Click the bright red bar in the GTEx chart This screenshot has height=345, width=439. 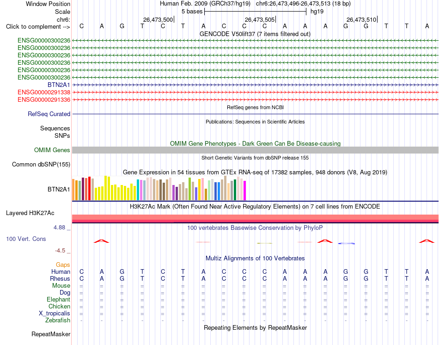point(89,188)
